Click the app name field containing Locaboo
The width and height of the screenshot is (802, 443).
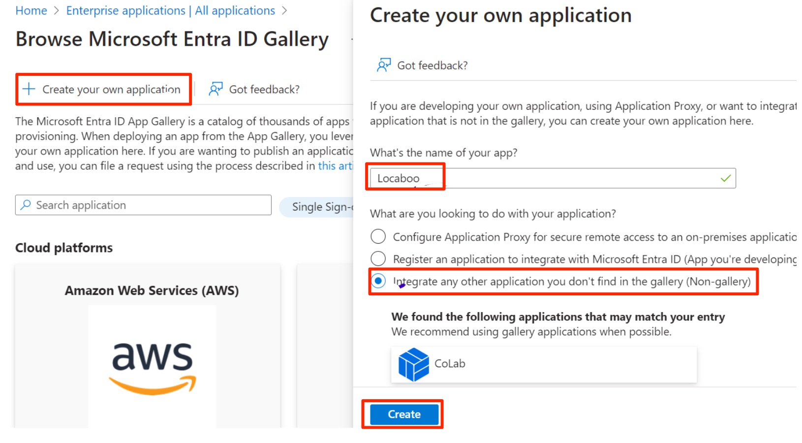click(553, 178)
